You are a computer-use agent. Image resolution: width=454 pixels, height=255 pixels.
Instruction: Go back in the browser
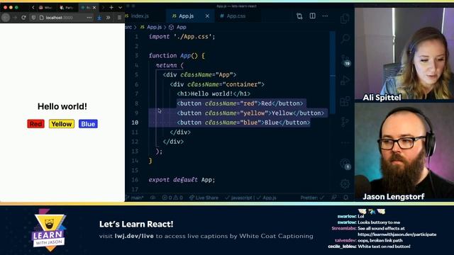pyautogui.click(x=6, y=18)
